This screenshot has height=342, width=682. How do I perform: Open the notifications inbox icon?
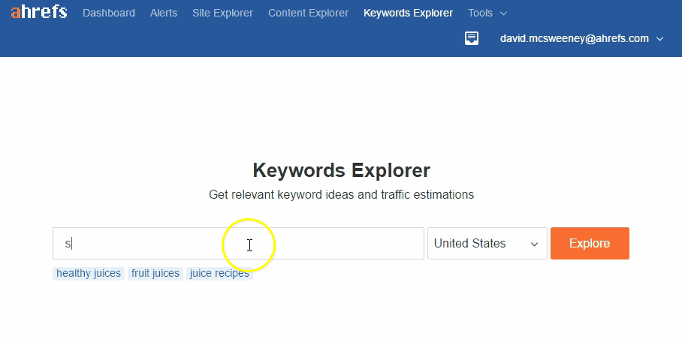click(472, 38)
